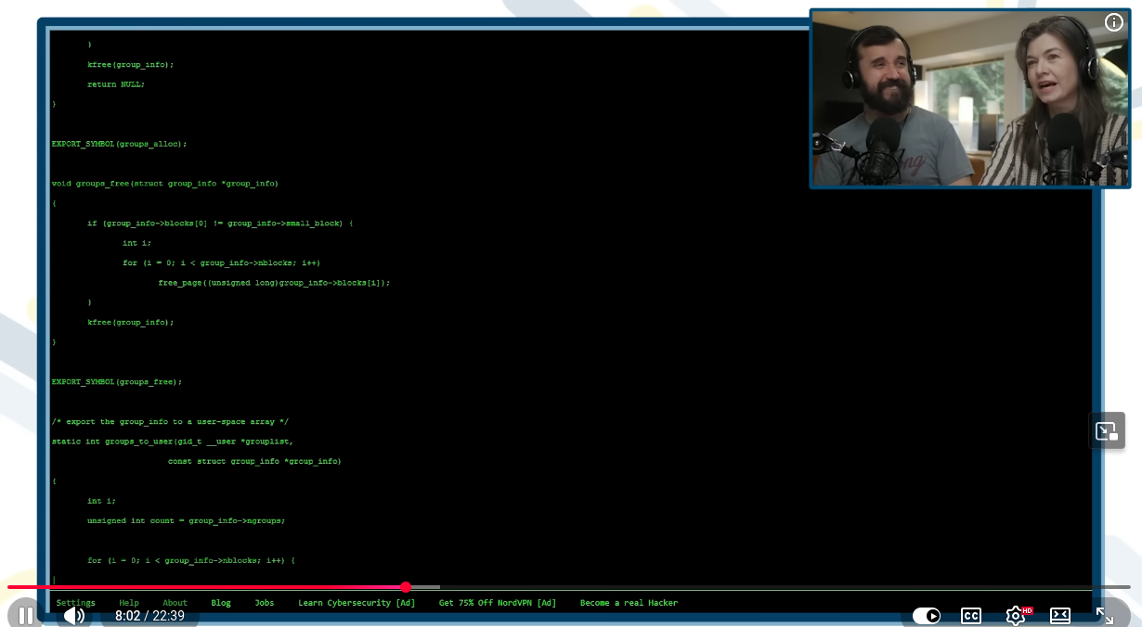Image resolution: width=1142 pixels, height=627 pixels.
Task: Click the progress bar scrubber handle
Action: click(x=406, y=587)
